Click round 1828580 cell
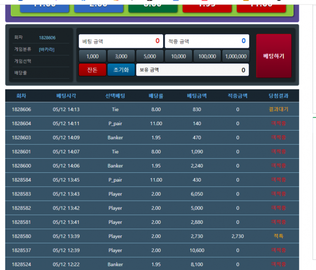The height and width of the screenshot is (270, 316). 21,236
